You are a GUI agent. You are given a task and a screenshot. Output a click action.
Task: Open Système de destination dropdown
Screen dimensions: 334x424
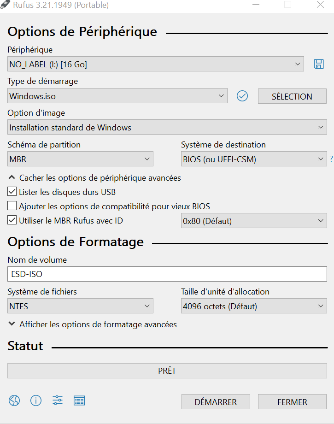tap(254, 159)
